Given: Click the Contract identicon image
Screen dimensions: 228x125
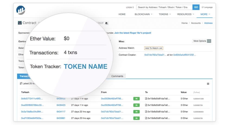Looking at the screenshot, I should tap(20, 23).
